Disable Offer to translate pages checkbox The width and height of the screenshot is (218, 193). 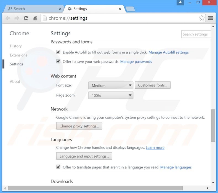click(58, 167)
